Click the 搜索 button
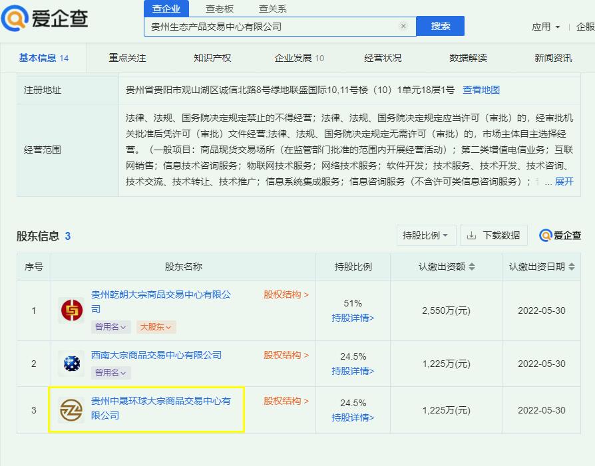 pos(440,26)
